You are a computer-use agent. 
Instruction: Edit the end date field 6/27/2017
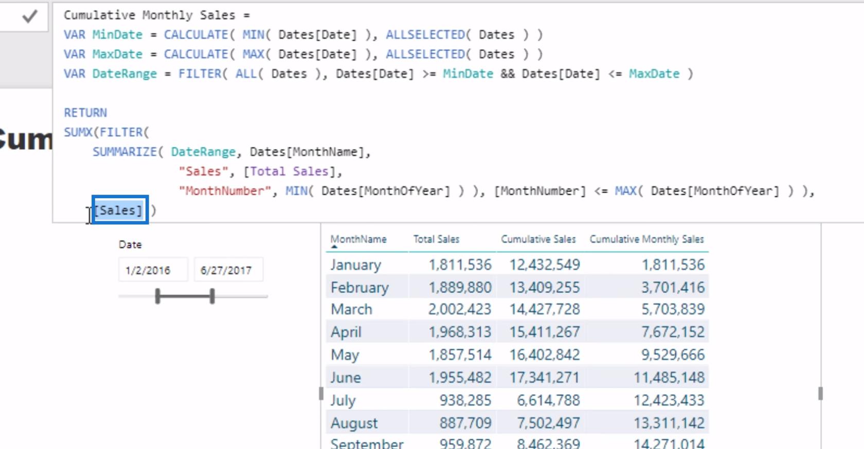[x=228, y=270]
